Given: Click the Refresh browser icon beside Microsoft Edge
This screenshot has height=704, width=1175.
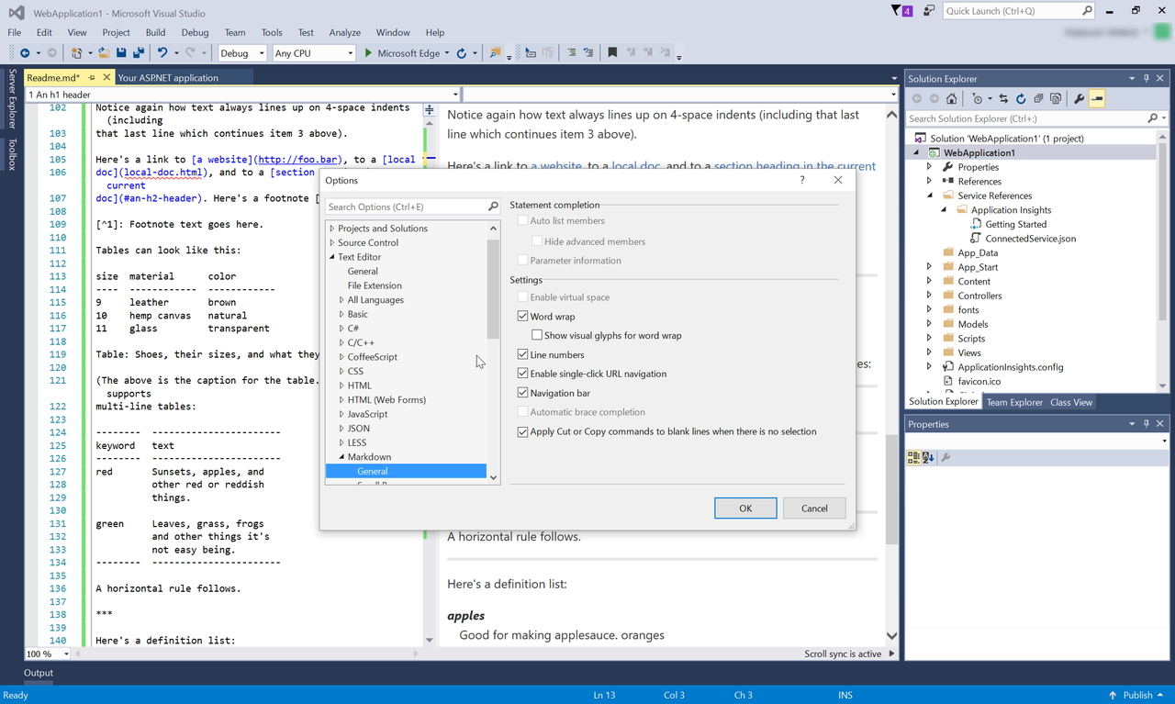Looking at the screenshot, I should coord(462,53).
